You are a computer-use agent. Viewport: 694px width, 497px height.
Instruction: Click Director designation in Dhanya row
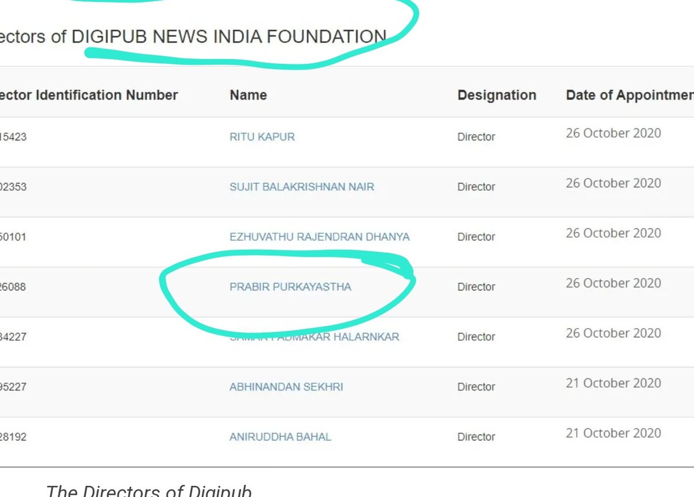point(477,237)
